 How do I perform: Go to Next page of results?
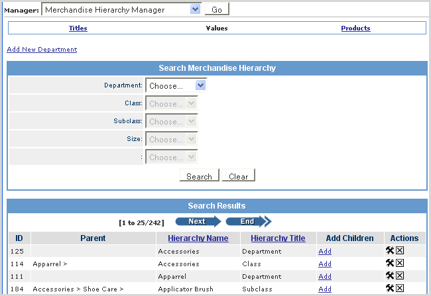click(x=198, y=222)
